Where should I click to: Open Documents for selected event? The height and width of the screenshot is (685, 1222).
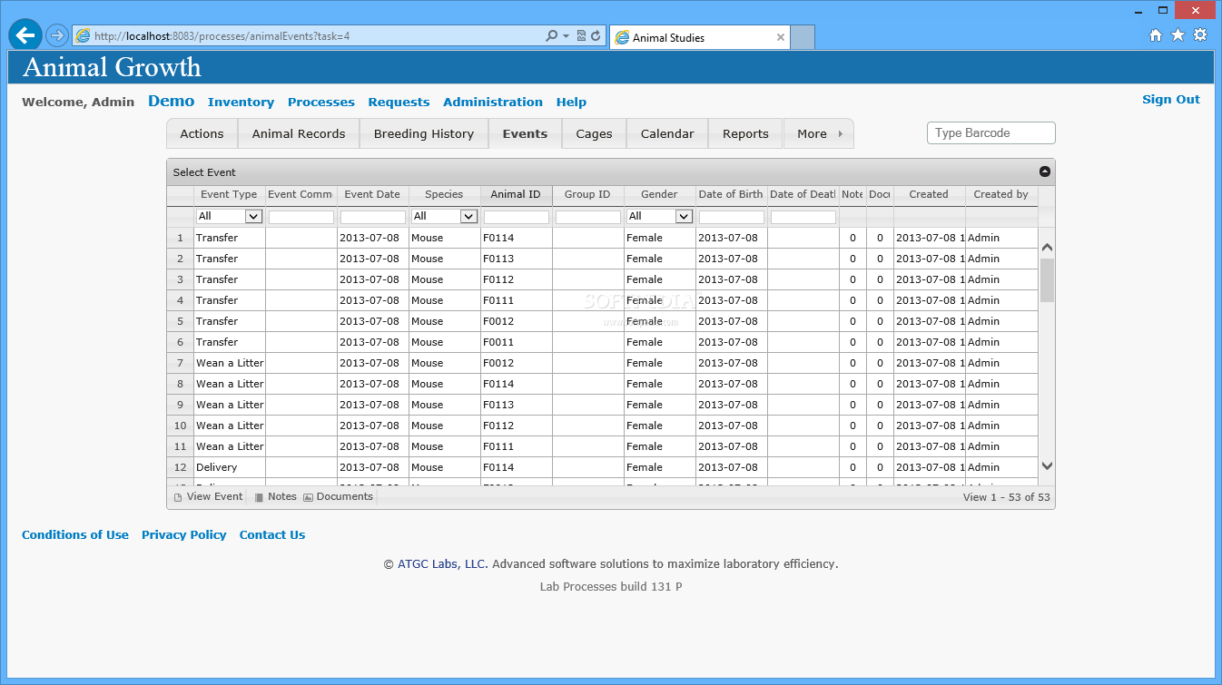point(338,497)
